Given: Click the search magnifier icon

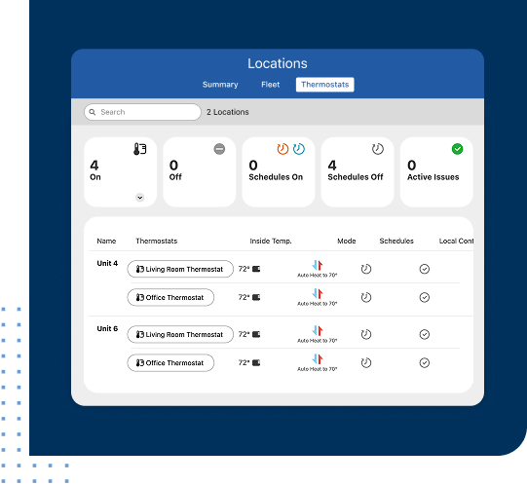Looking at the screenshot, I should (x=93, y=112).
